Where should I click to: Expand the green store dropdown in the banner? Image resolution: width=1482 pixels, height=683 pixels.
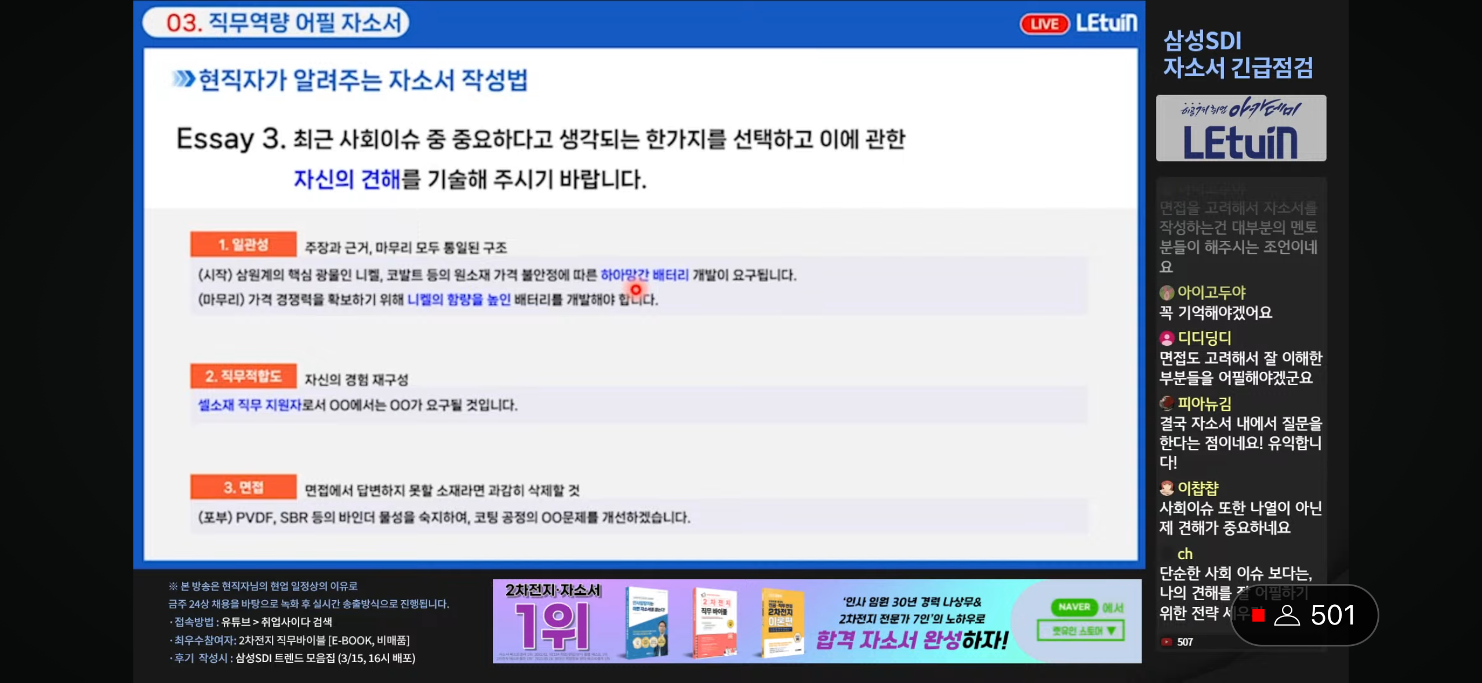(1080, 631)
